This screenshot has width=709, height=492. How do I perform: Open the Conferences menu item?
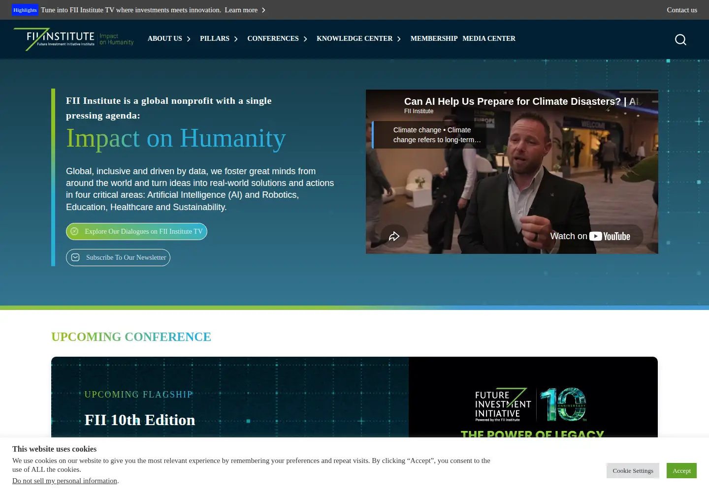point(273,38)
